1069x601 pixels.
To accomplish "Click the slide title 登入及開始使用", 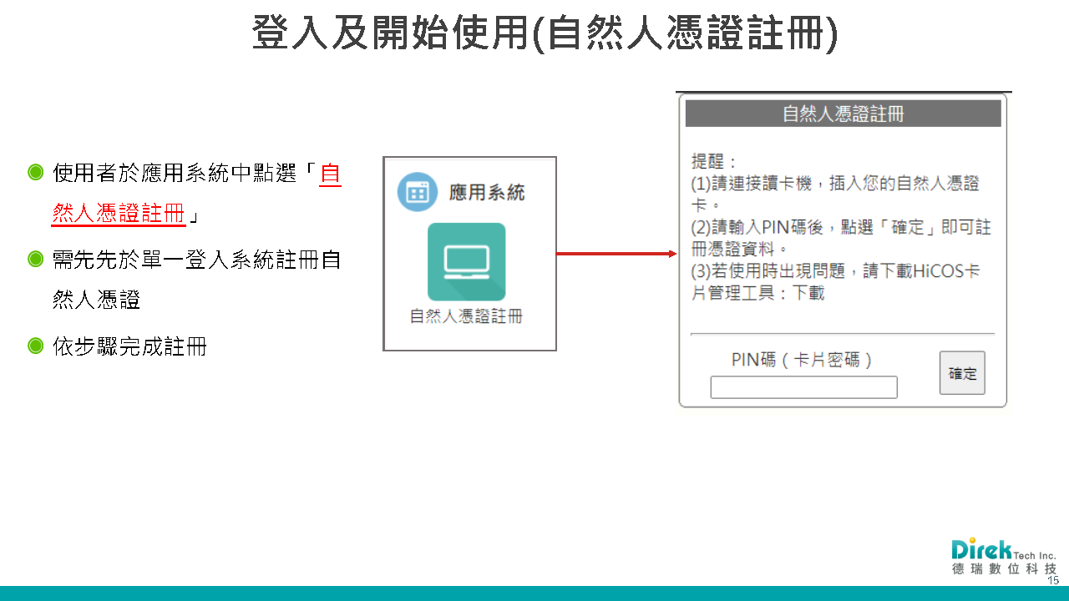I will click(x=545, y=33).
